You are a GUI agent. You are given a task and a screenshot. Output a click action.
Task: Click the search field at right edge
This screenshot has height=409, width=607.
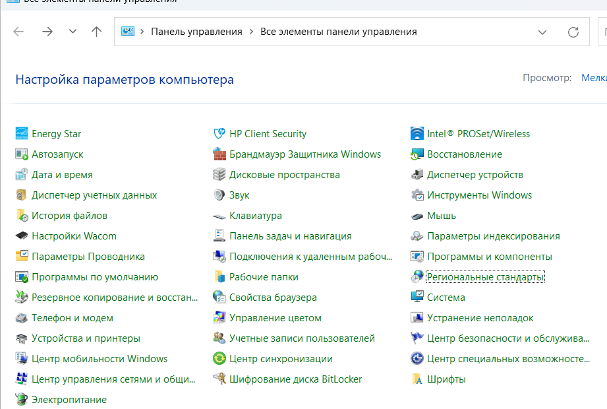pos(603,32)
